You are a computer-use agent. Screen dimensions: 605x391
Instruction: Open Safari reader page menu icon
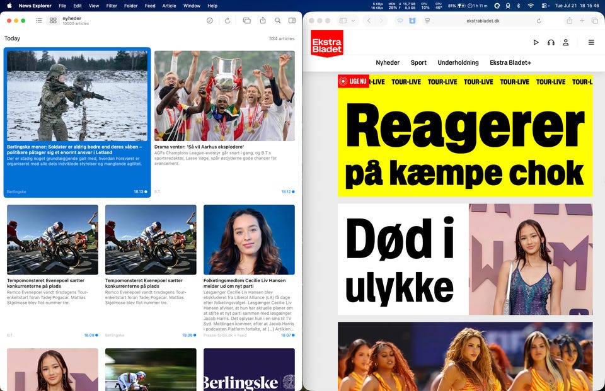click(427, 21)
